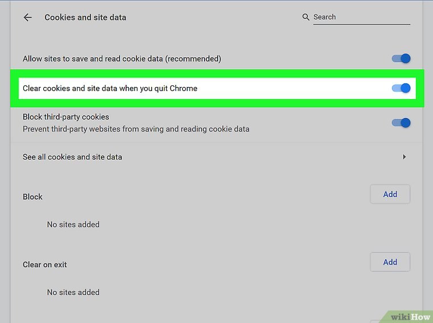Click the Block section heading
This screenshot has width=433, height=323.
tap(32, 197)
